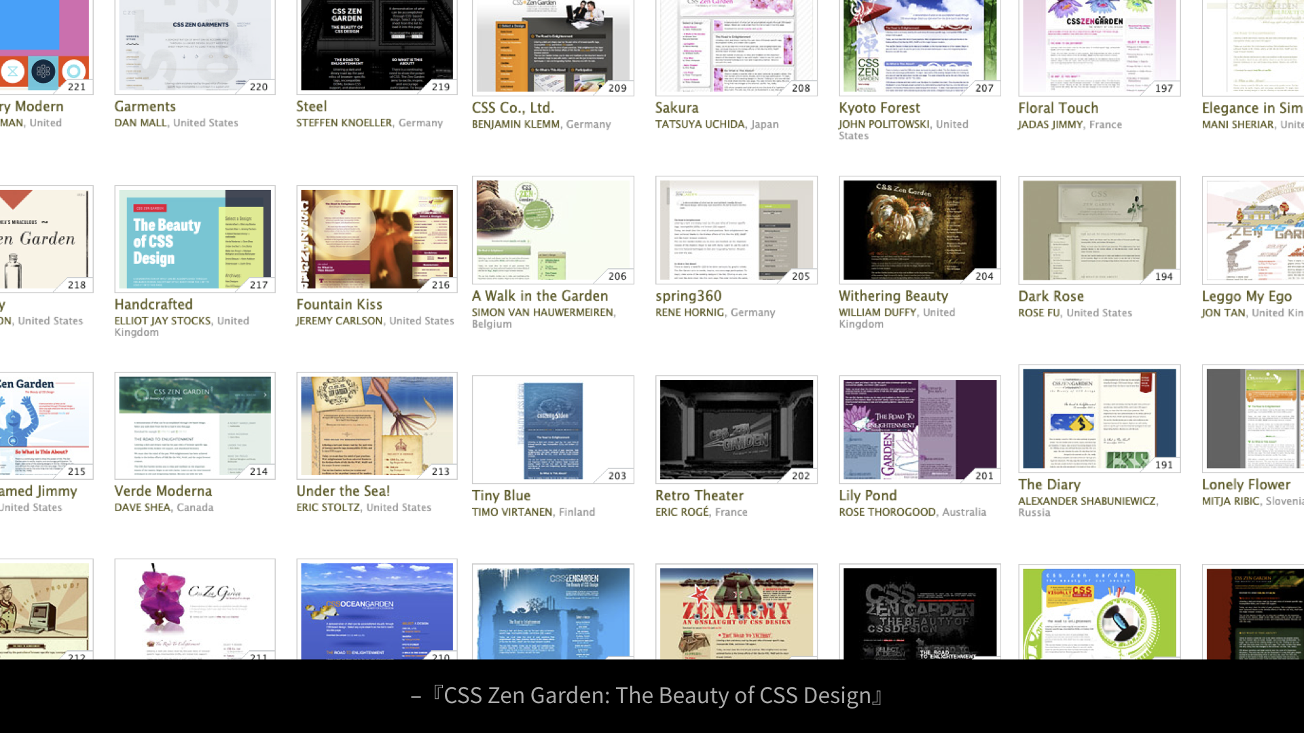The image size is (1304, 733).
Task: Click the 'spring360' design entry (205)
Action: click(x=736, y=228)
